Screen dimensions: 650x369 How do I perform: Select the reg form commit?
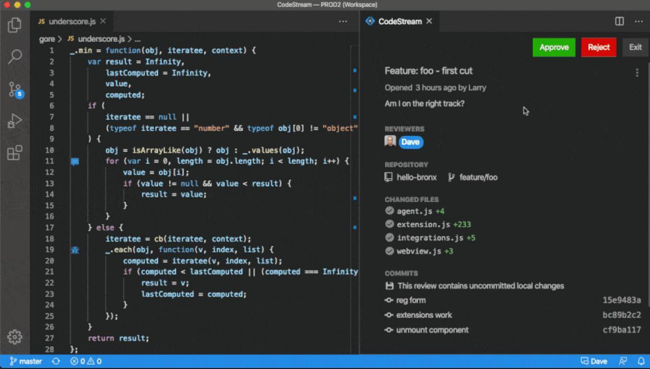click(411, 300)
